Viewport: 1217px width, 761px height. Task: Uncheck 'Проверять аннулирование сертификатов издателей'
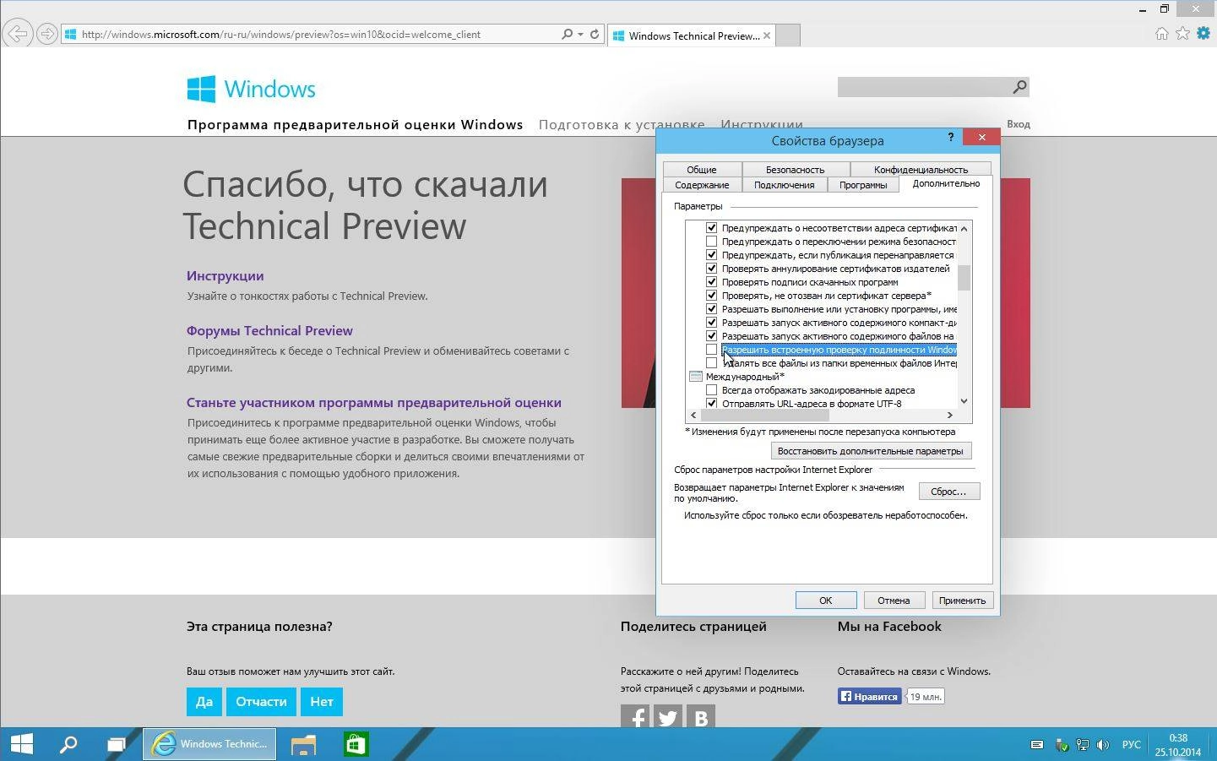[x=711, y=269]
